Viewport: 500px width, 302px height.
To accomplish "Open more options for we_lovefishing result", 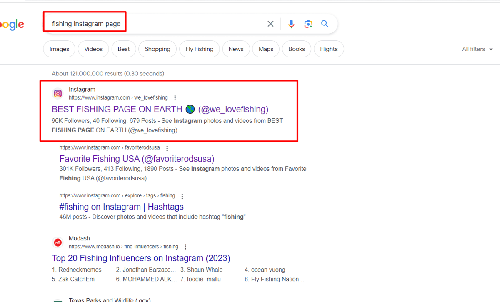I will pos(175,98).
